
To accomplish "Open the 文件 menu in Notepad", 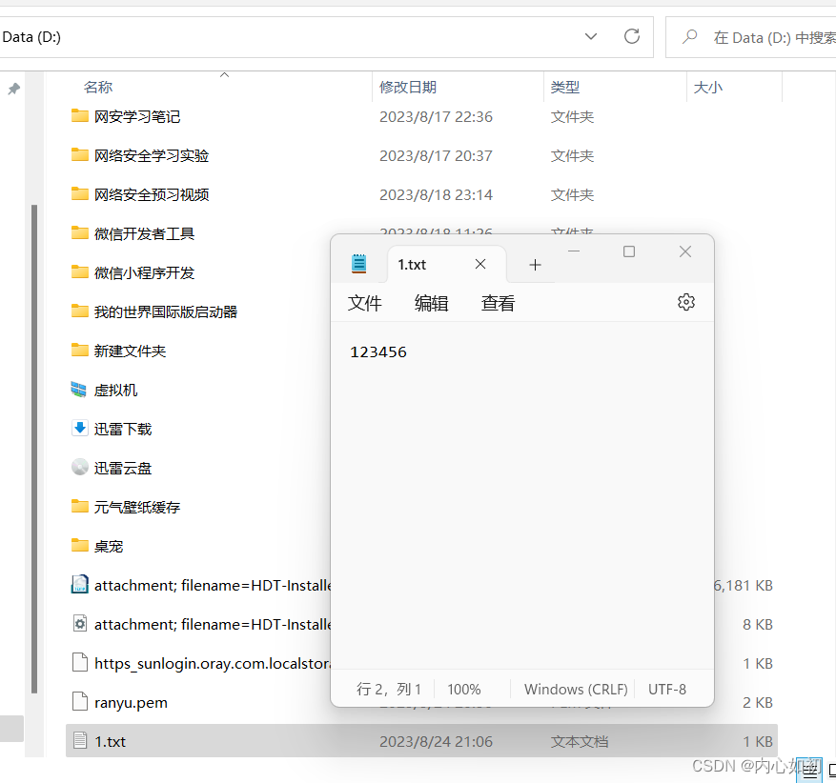I will 365,303.
